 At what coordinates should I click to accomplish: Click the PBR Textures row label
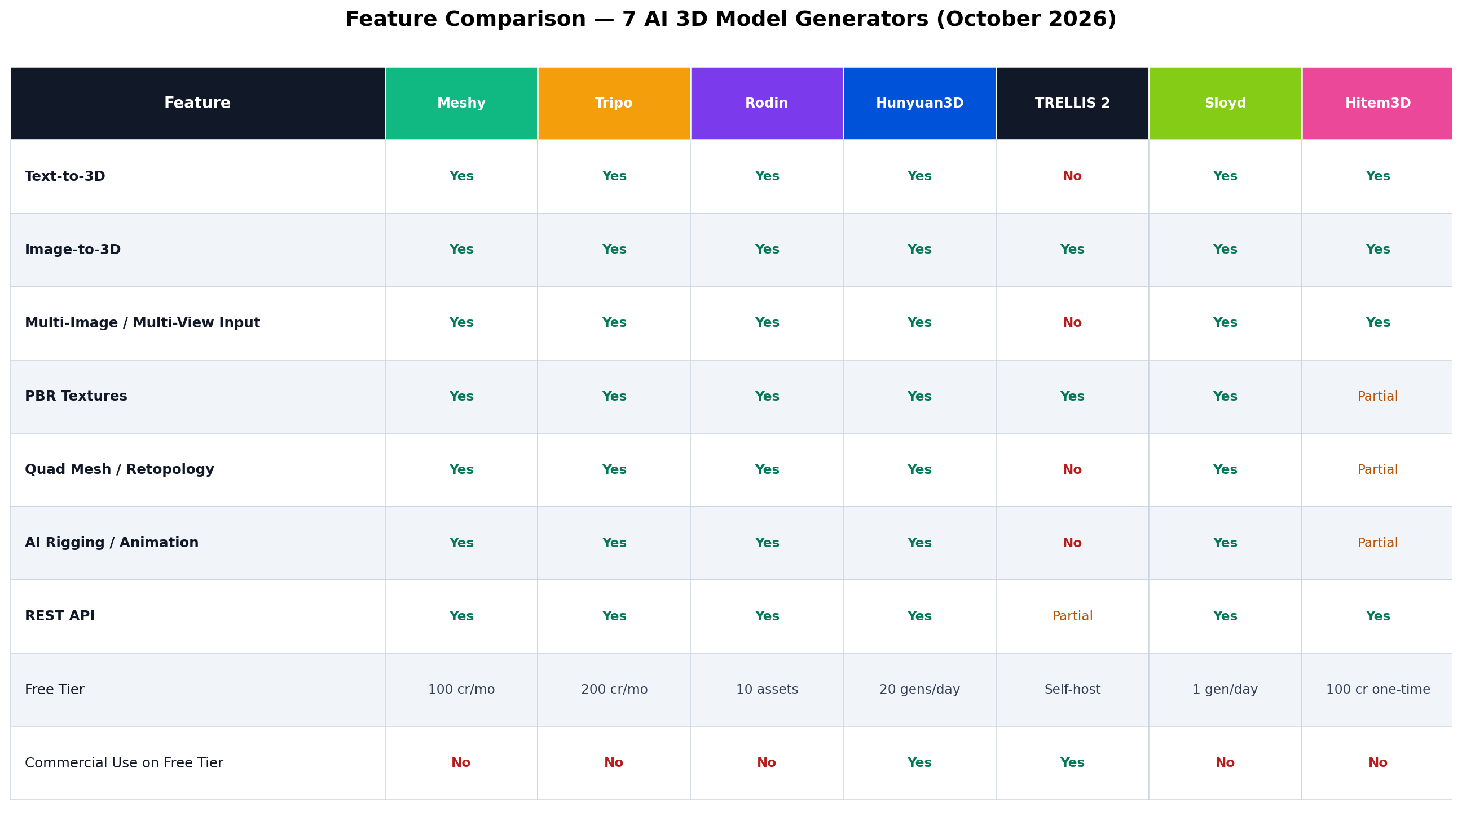tap(76, 396)
